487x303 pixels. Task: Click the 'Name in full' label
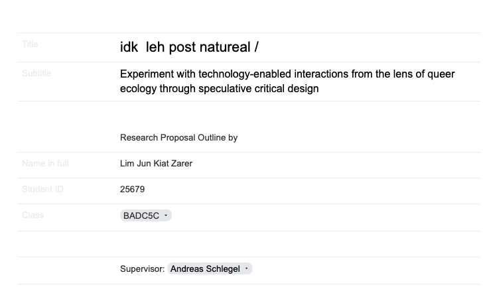pyautogui.click(x=45, y=163)
